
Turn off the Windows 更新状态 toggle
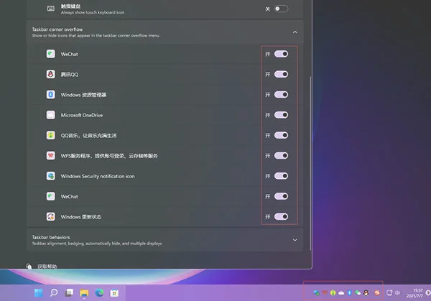click(x=281, y=216)
